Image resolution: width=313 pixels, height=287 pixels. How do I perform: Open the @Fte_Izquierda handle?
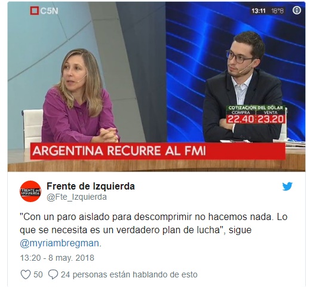click(76, 197)
